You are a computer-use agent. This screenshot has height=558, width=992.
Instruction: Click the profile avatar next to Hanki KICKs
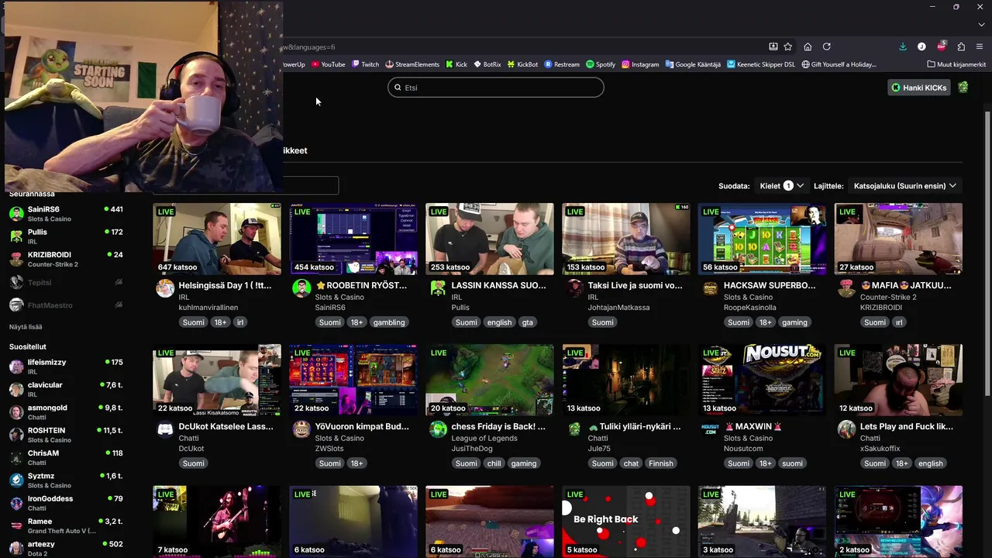(963, 88)
